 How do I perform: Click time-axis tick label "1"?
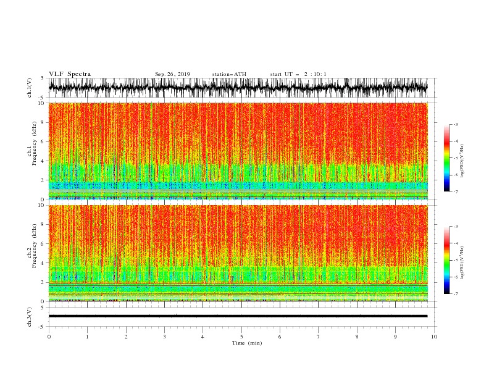click(87, 337)
